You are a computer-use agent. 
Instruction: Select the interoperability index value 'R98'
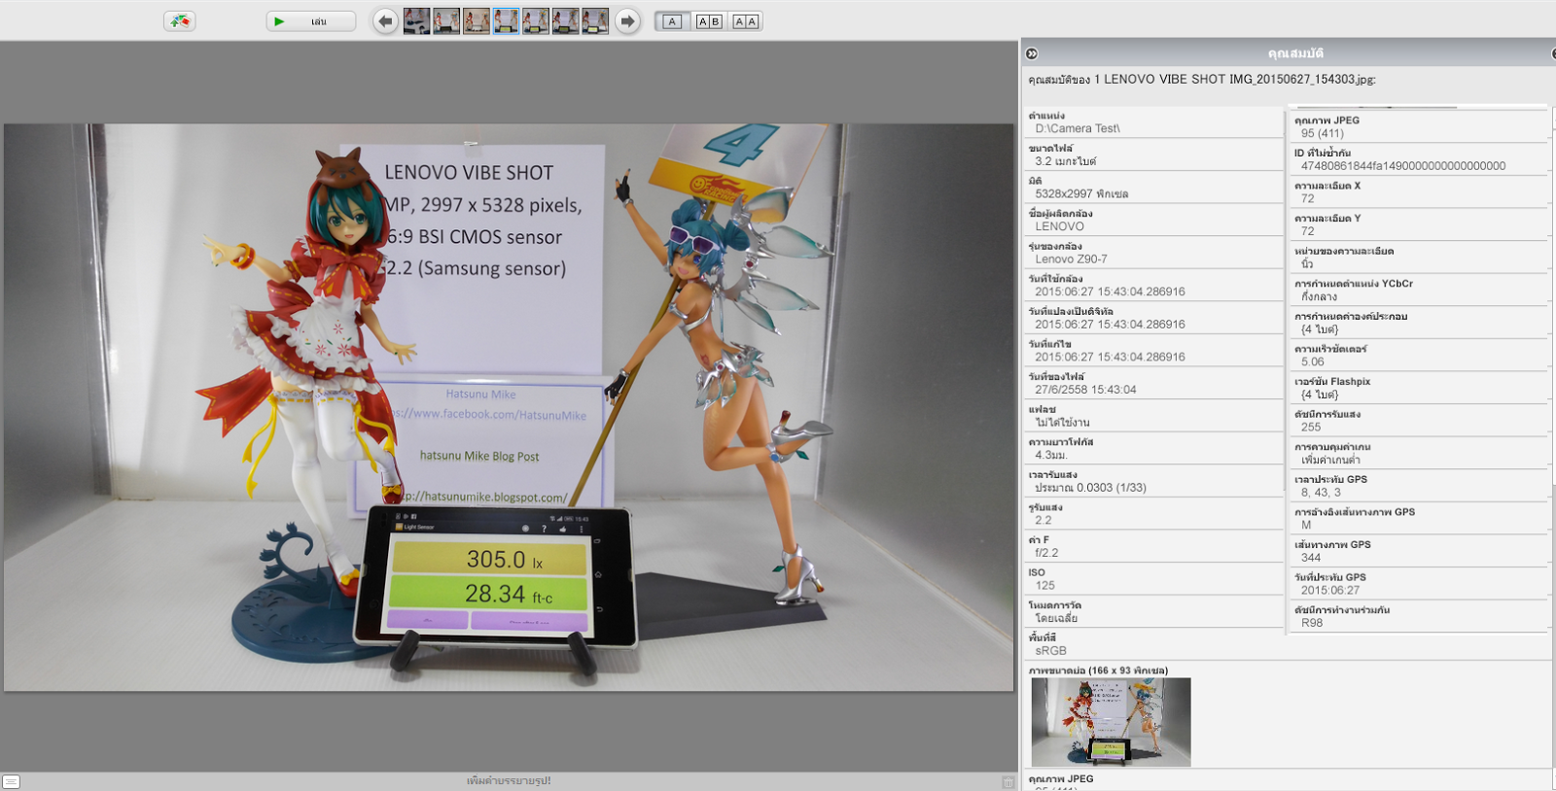[x=1312, y=623]
